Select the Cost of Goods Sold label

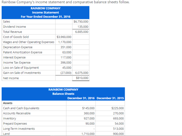pos(16,37)
